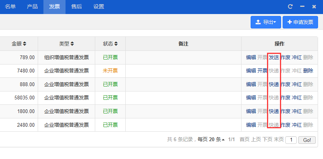Open the 导出 export dropdown
Screen dimensions: 323x159
266,22
